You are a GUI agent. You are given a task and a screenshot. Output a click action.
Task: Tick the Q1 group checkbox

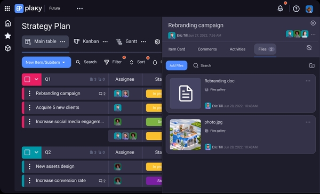[x=27, y=79]
